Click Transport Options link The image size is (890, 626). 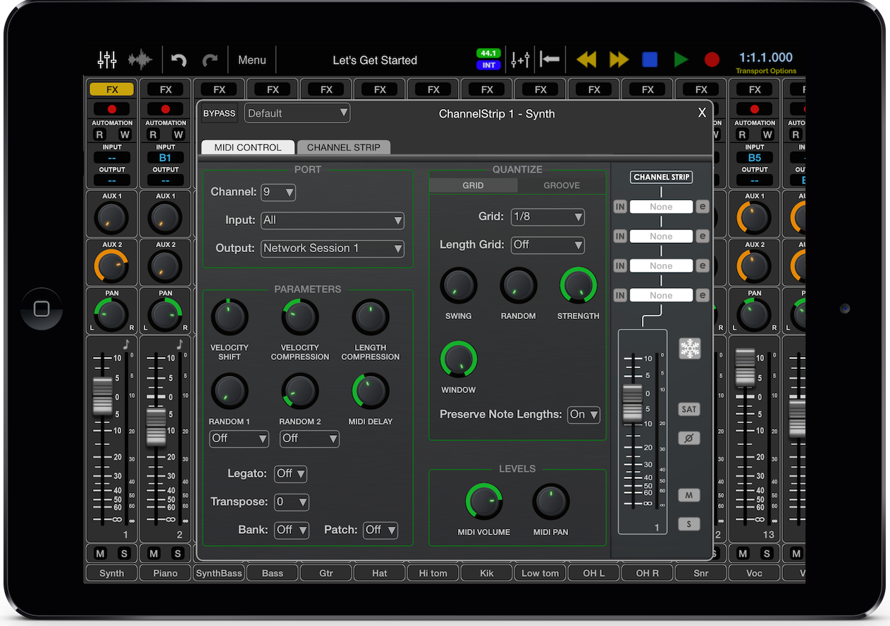tap(766, 71)
